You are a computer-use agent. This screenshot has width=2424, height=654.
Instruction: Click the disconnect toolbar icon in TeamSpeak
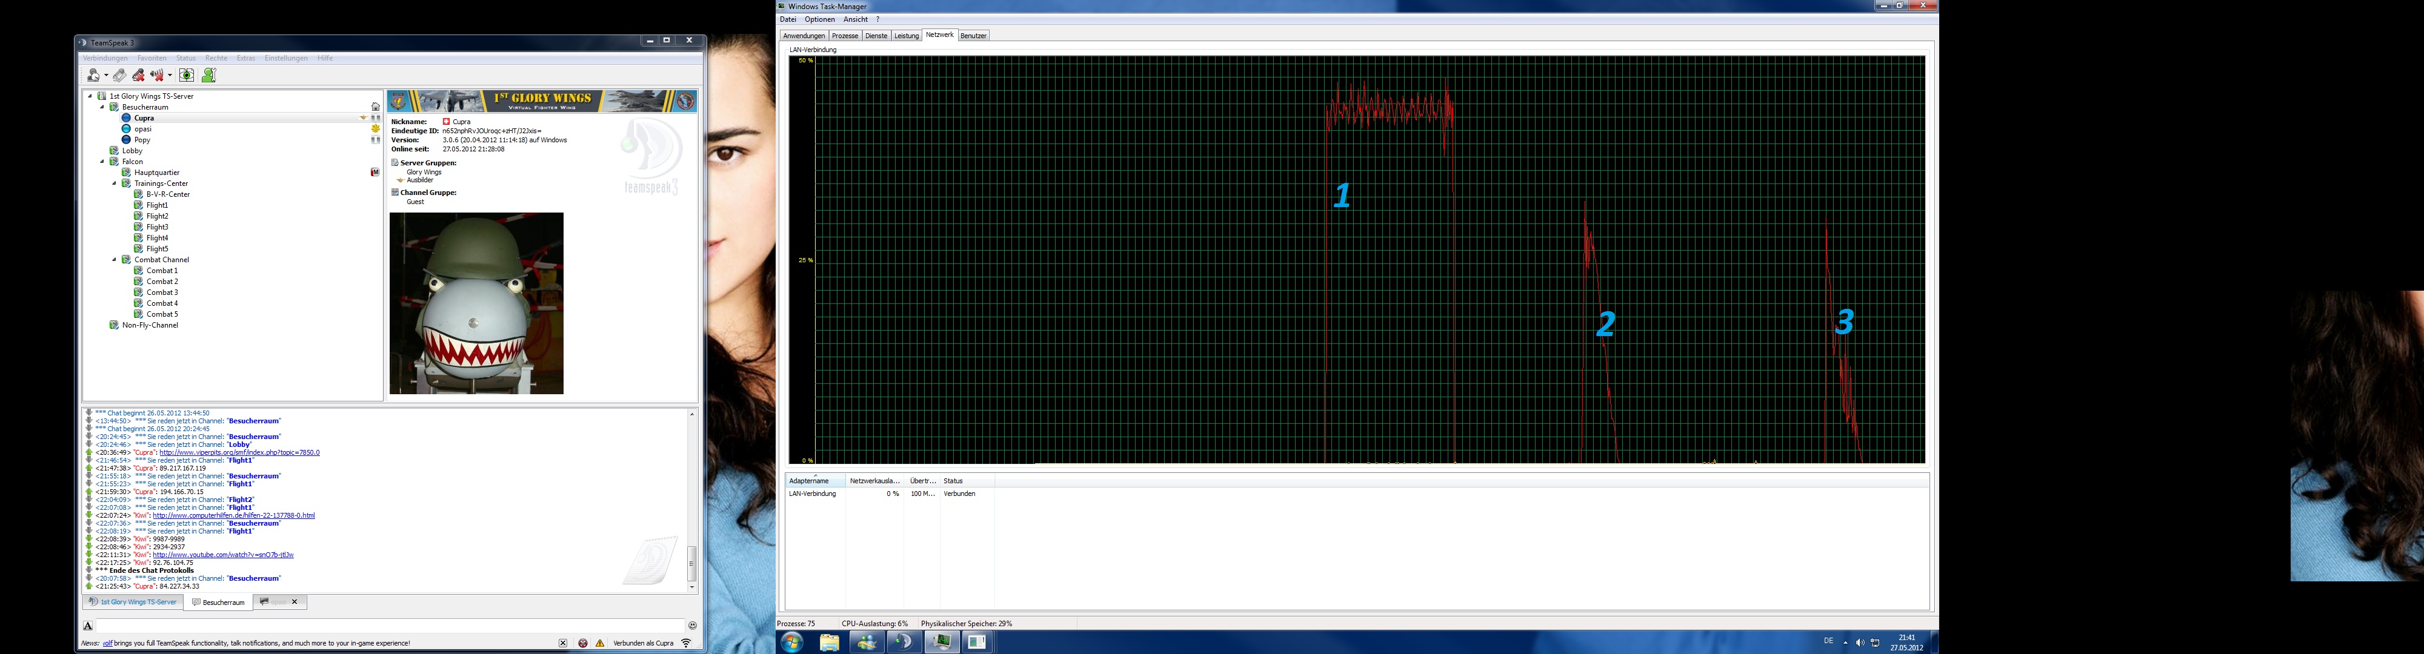(138, 75)
